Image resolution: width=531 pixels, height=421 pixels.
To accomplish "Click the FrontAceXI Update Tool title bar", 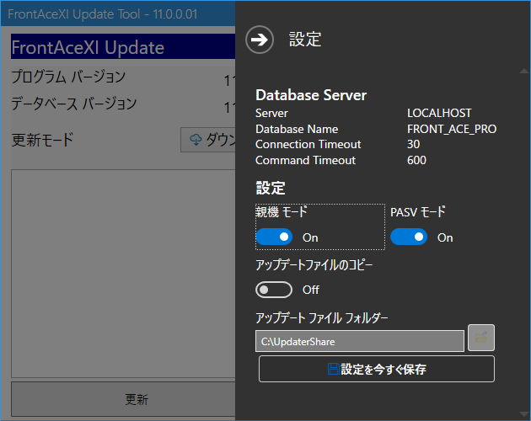I will 118,14.
